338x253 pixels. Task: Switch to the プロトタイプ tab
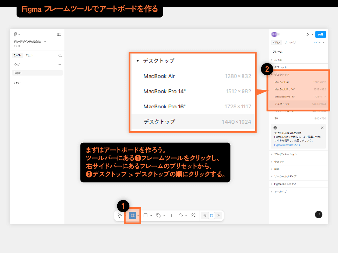pos(290,43)
